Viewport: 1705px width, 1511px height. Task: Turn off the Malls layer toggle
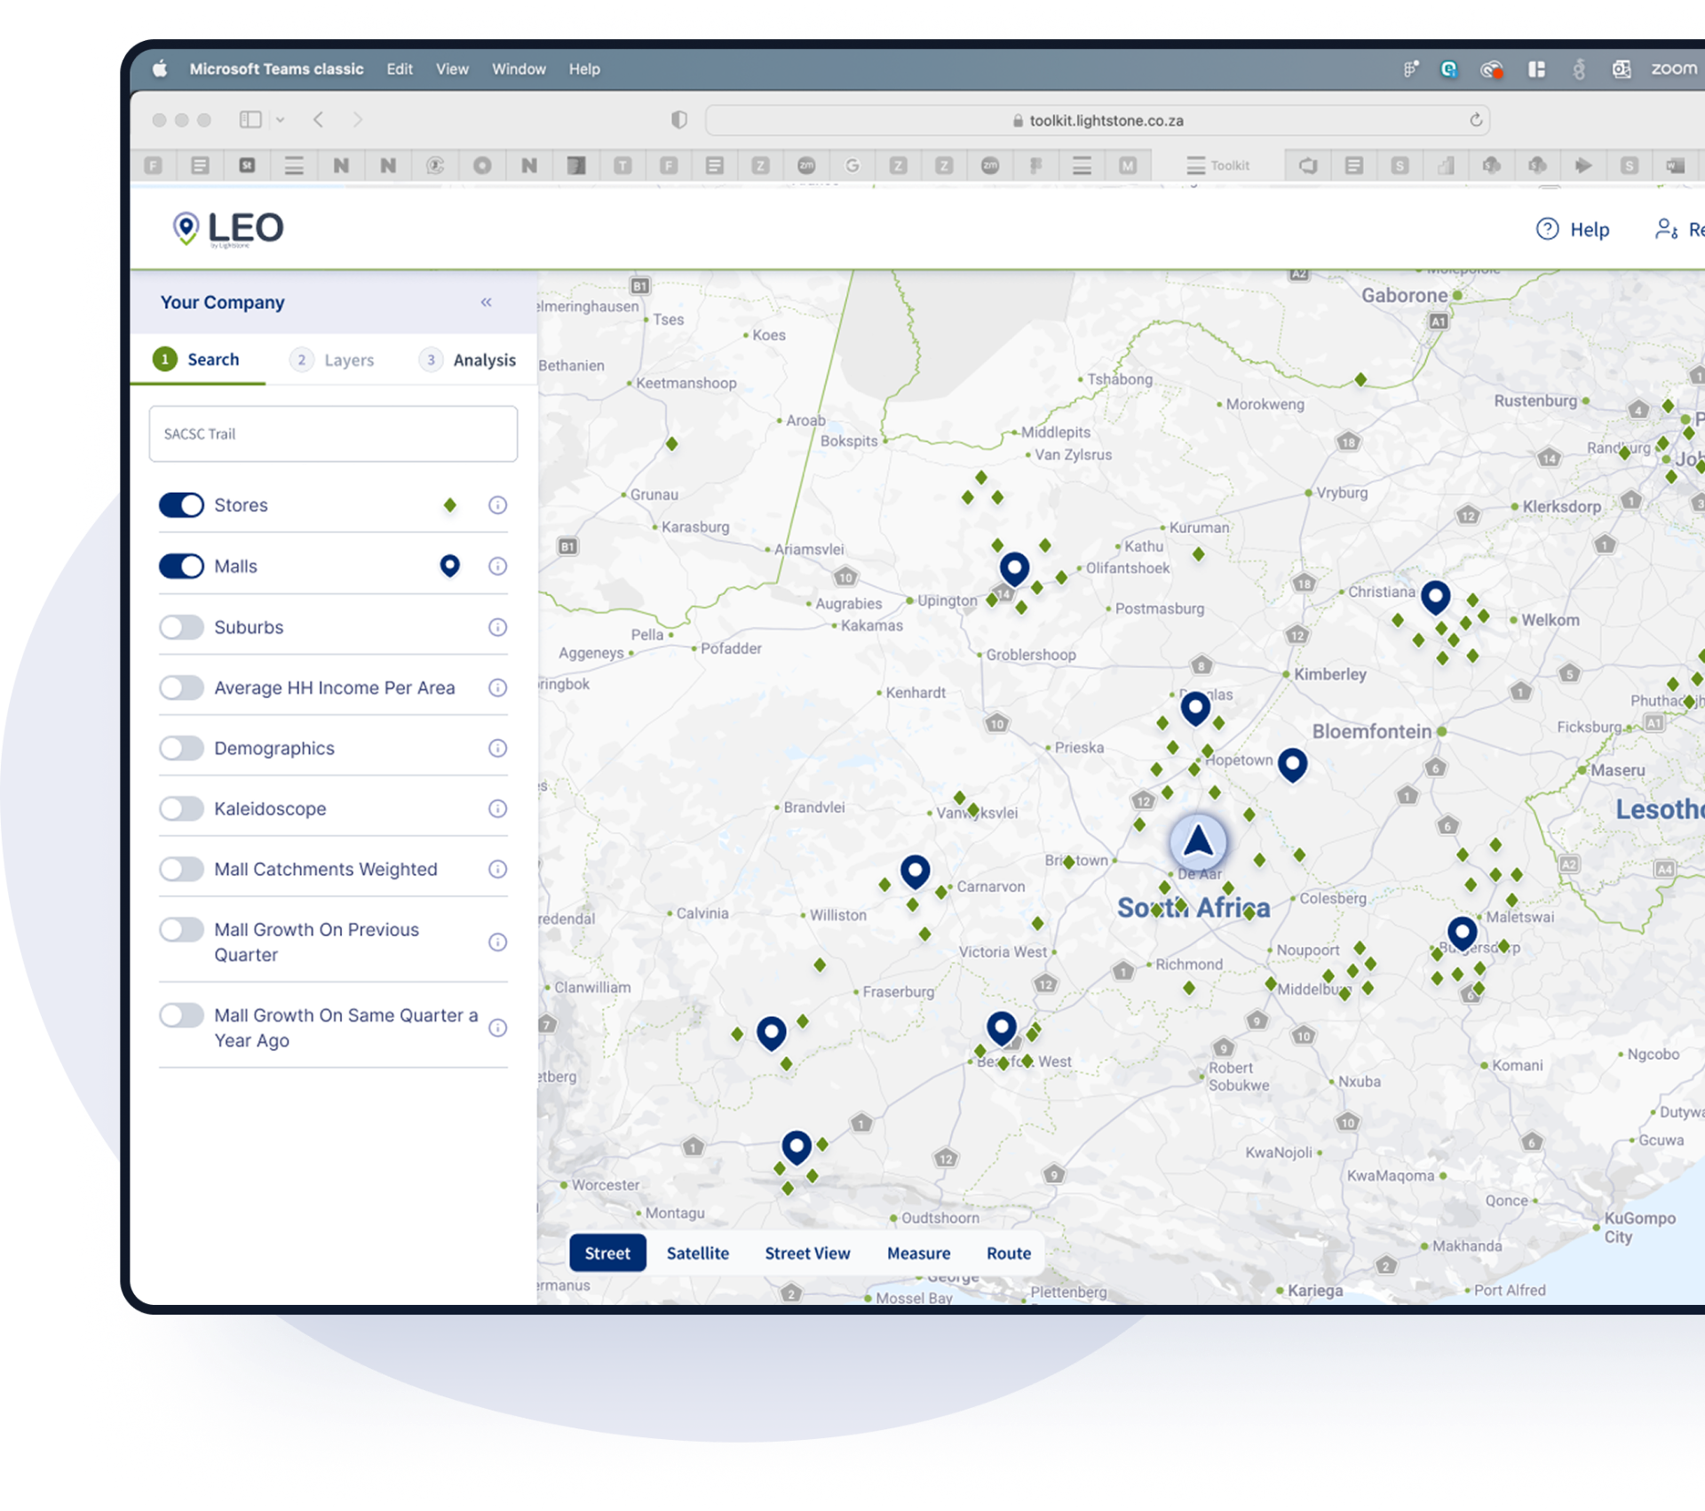click(x=181, y=566)
